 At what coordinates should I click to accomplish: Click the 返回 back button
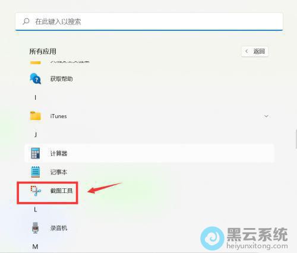pyautogui.click(x=255, y=52)
